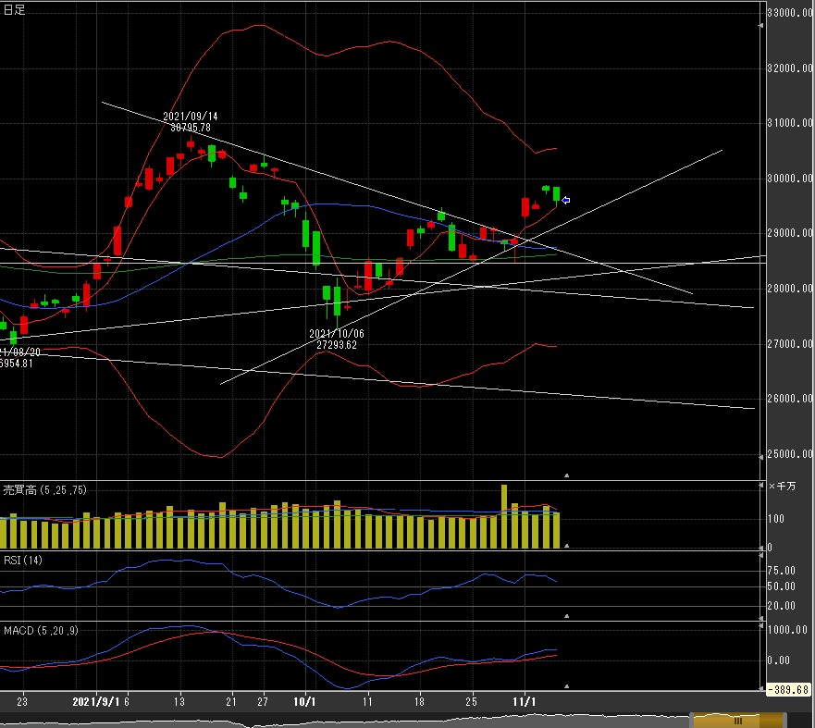The height and width of the screenshot is (728, 815).
Task: Click the 100 volume axis label
Action: [x=776, y=519]
